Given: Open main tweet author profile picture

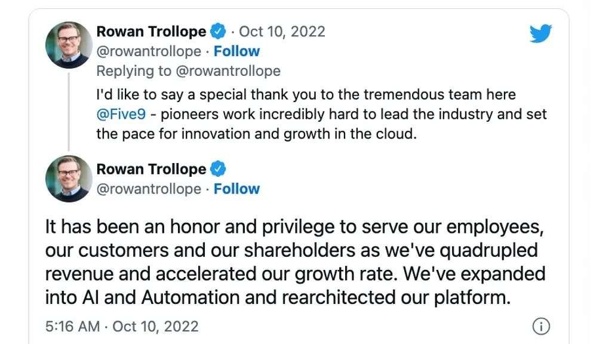Looking at the screenshot, I should tap(69, 179).
